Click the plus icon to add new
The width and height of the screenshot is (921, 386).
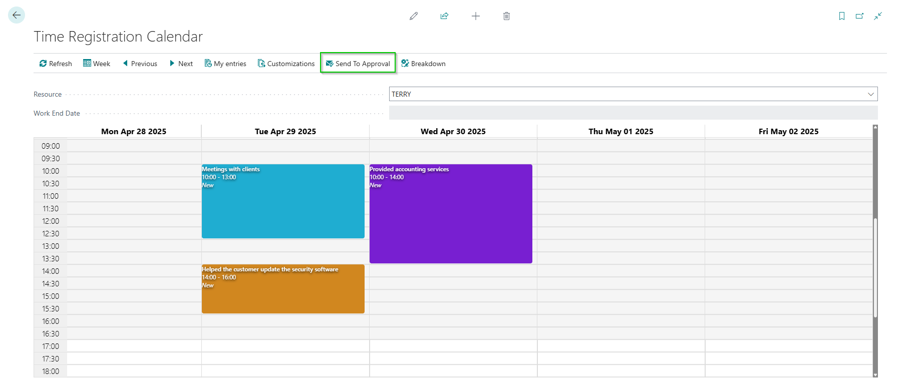pyautogui.click(x=476, y=16)
